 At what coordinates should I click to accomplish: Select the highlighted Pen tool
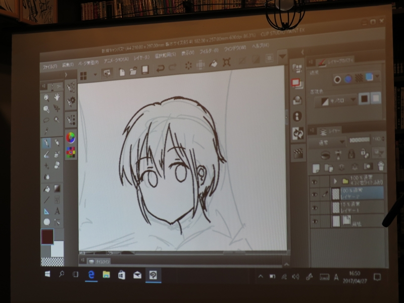[x=46, y=143]
